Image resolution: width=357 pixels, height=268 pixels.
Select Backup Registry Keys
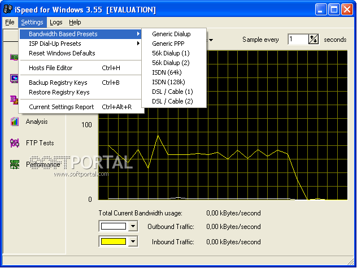(x=80, y=83)
